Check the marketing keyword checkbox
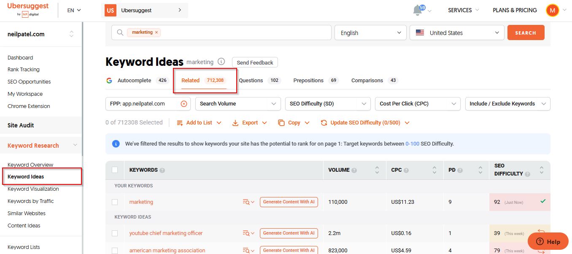The width and height of the screenshot is (572, 254). [x=115, y=202]
